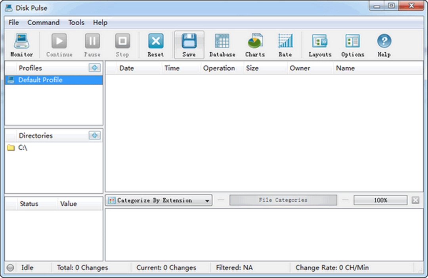Image resolution: width=428 pixels, height=278 pixels.
Task: Open the Charts view
Action: 255,44
